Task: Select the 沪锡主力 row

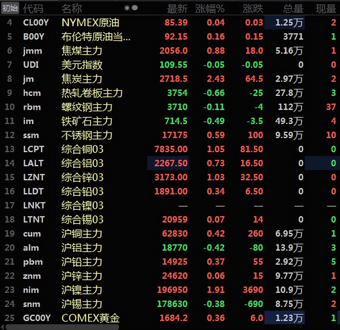Action: (x=170, y=304)
